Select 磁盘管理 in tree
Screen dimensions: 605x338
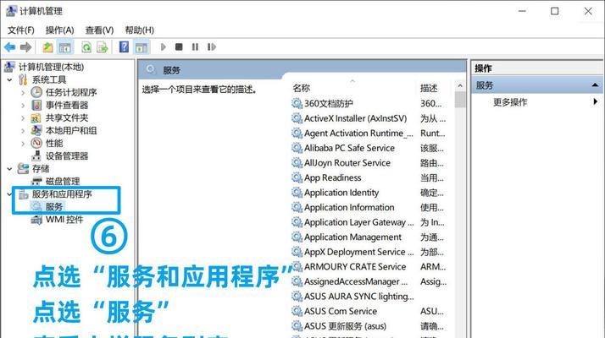(63, 182)
